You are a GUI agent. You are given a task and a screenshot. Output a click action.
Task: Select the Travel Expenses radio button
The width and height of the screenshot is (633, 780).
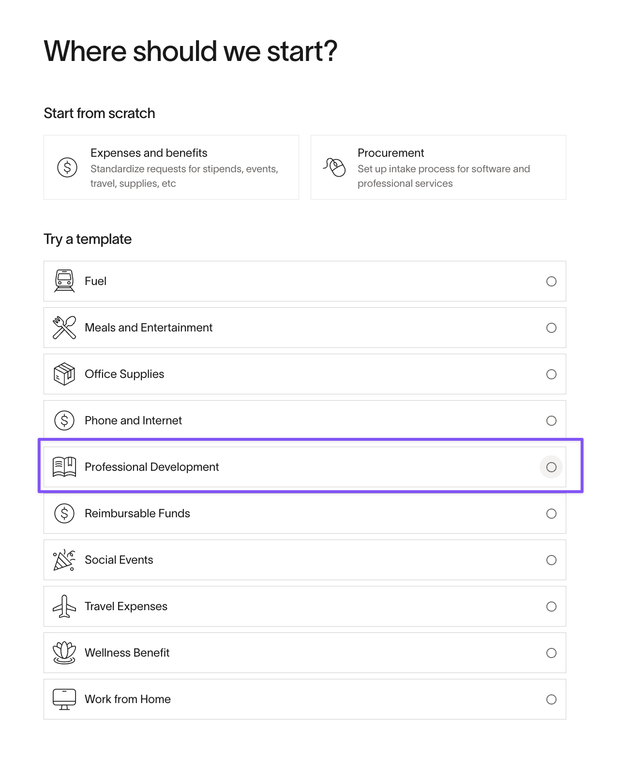point(551,606)
